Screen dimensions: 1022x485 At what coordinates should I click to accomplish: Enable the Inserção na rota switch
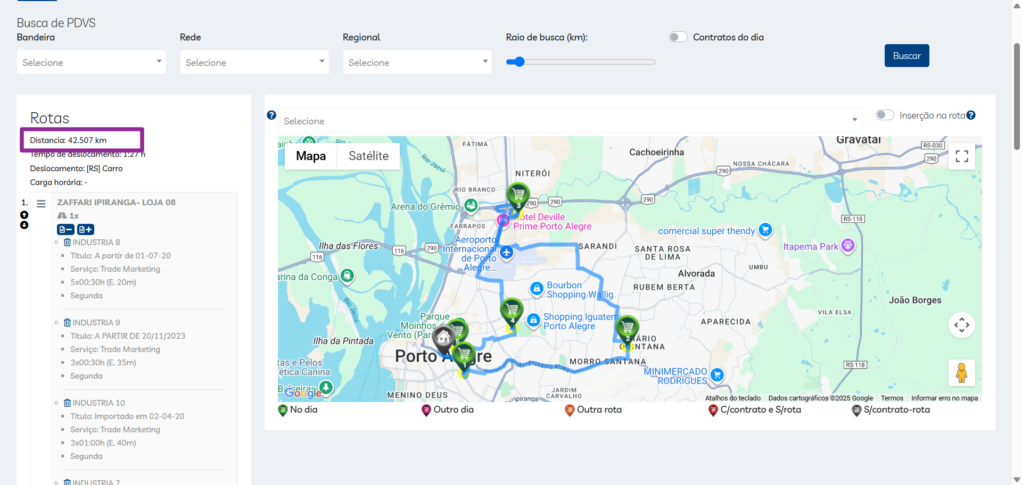click(x=885, y=115)
